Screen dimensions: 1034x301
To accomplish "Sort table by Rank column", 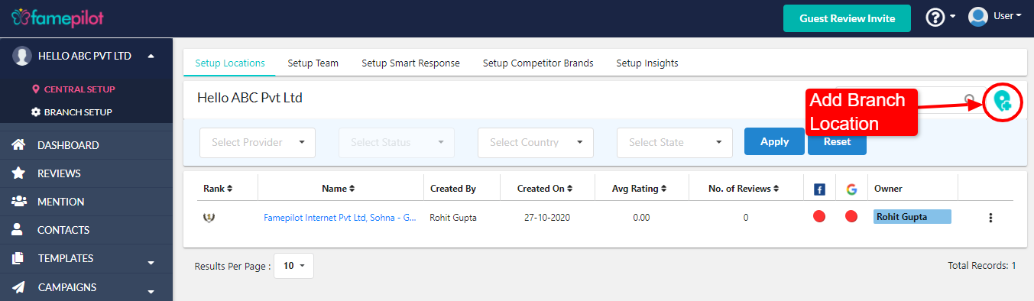I will 218,189.
